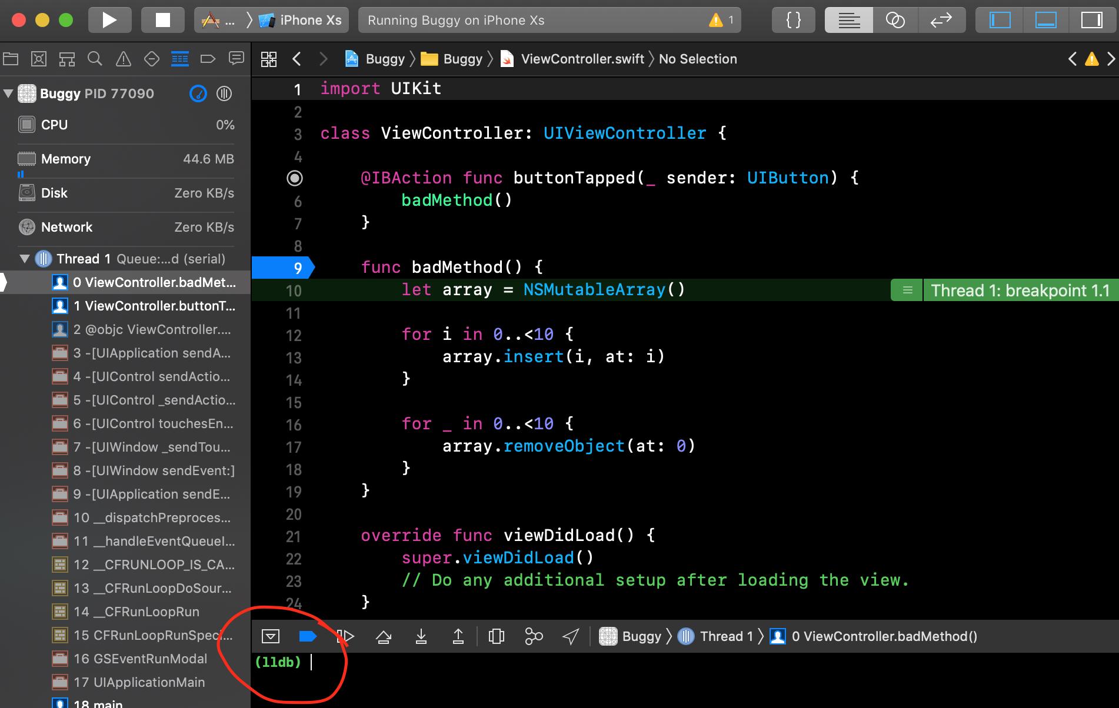Step over current line

point(384,636)
